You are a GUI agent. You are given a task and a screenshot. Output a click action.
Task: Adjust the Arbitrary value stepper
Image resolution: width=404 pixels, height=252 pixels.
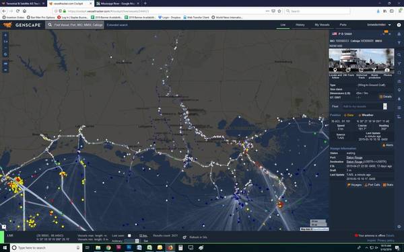pos(137,241)
